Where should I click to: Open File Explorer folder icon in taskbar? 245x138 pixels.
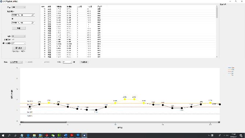pos(34,135)
